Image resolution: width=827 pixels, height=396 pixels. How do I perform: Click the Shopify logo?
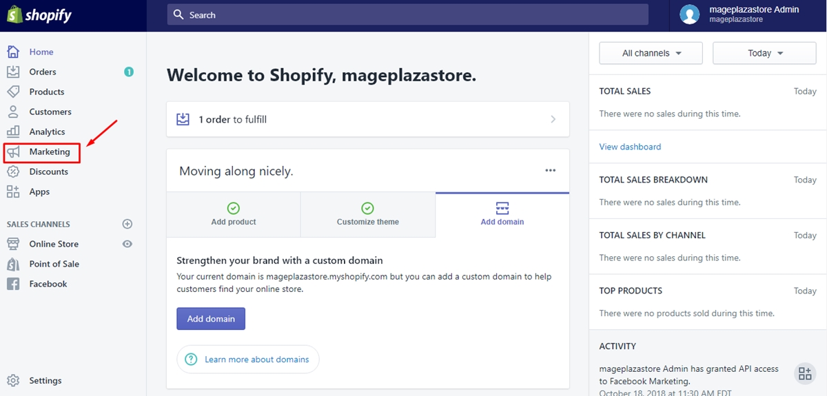(39, 15)
